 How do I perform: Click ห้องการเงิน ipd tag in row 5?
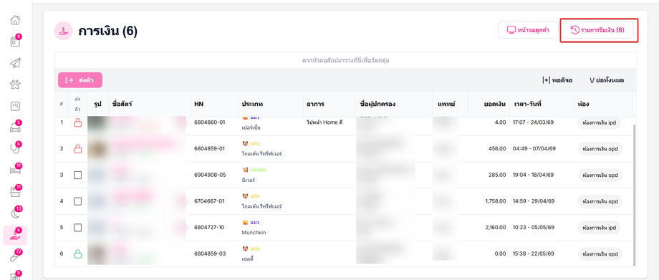tap(599, 228)
